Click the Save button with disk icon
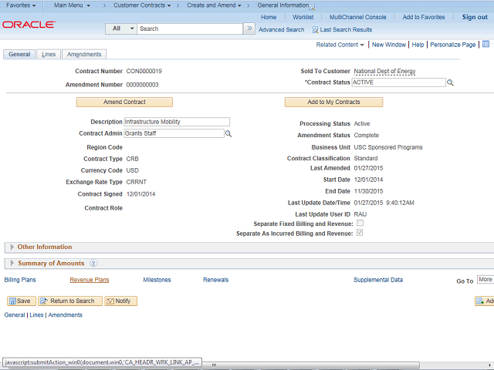 click(x=21, y=301)
